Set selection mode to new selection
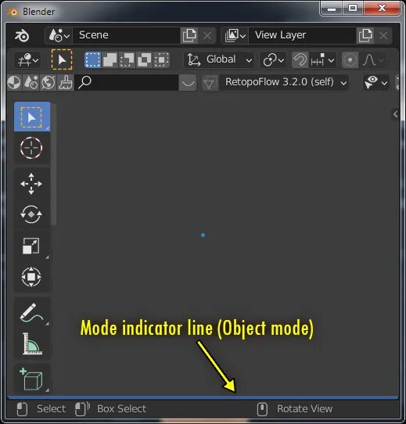Image resolution: width=406 pixels, height=424 pixels. pos(92,59)
